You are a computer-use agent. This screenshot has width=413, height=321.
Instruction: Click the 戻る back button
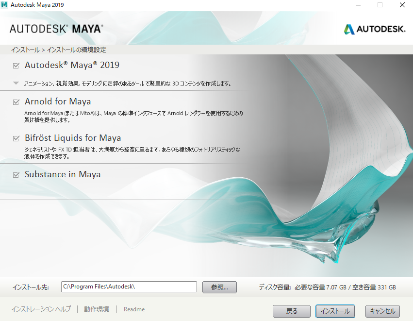(292, 311)
